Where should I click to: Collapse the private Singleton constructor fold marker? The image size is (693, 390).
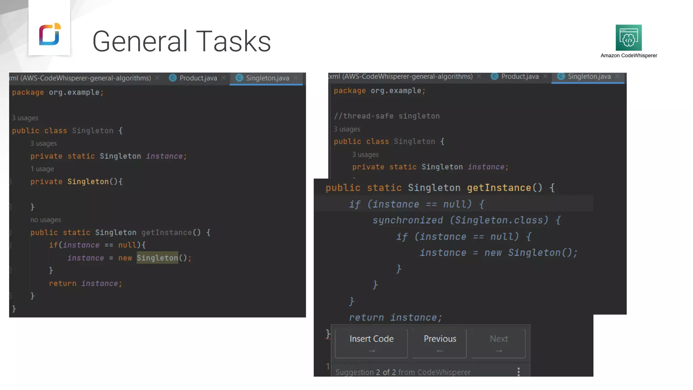pos(10,182)
